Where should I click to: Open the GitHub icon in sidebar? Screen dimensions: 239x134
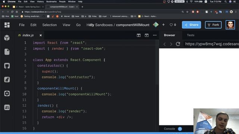click(7, 66)
